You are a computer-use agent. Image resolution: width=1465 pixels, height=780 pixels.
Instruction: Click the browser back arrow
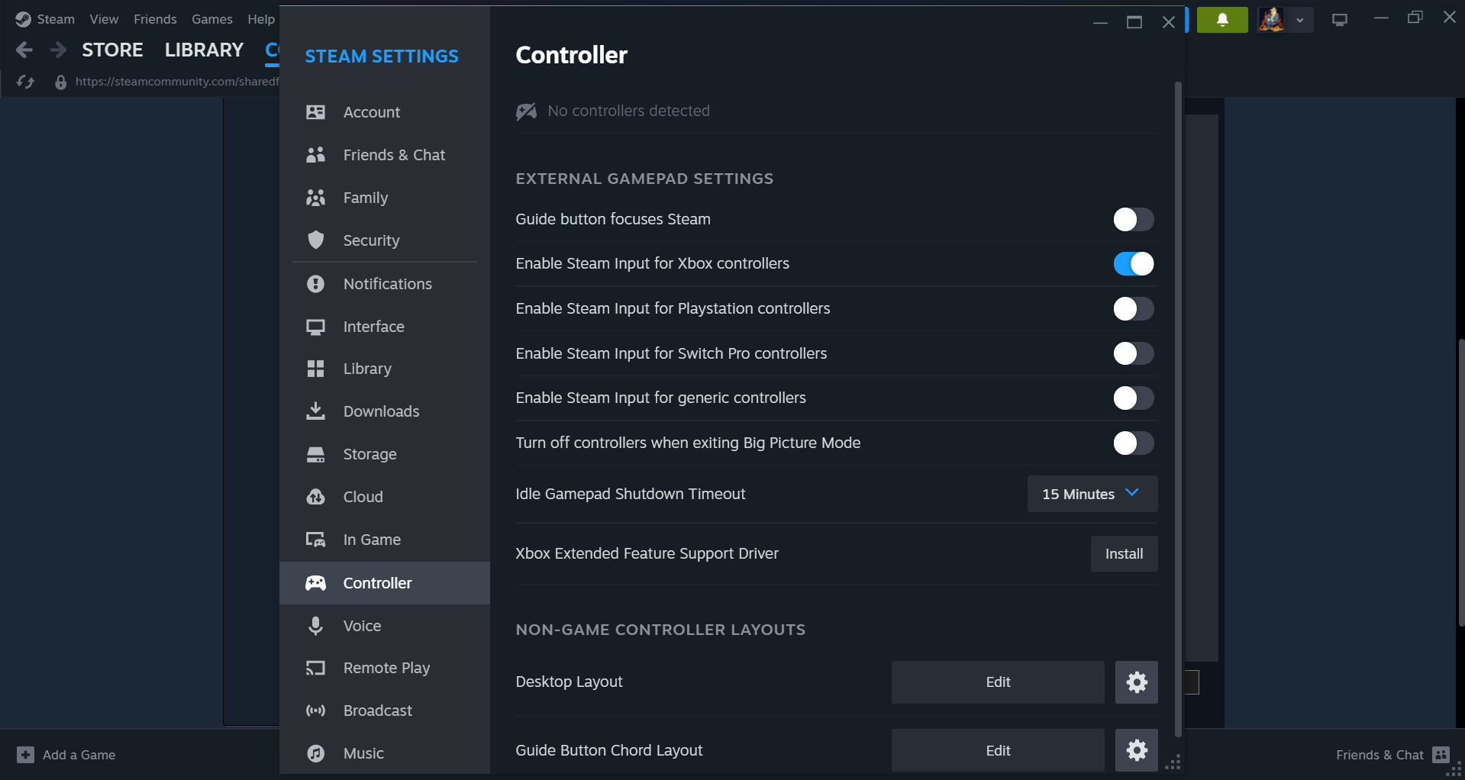coord(24,50)
